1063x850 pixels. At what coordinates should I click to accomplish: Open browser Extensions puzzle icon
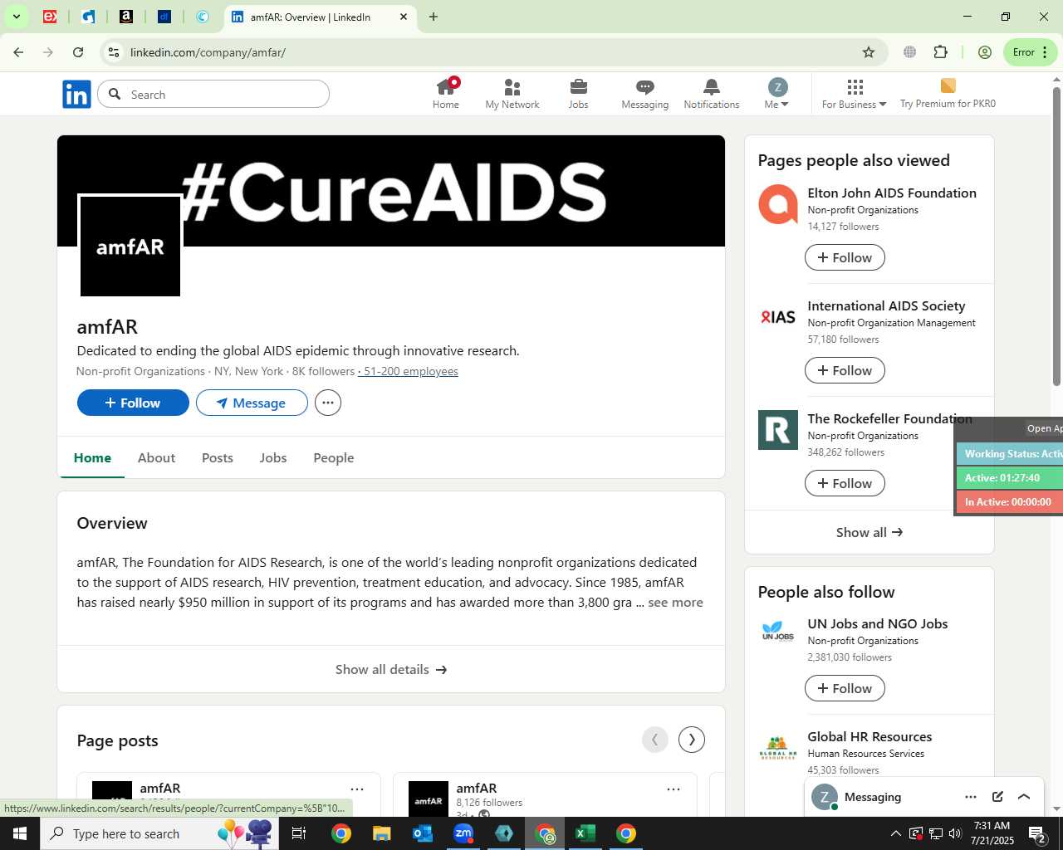click(940, 52)
